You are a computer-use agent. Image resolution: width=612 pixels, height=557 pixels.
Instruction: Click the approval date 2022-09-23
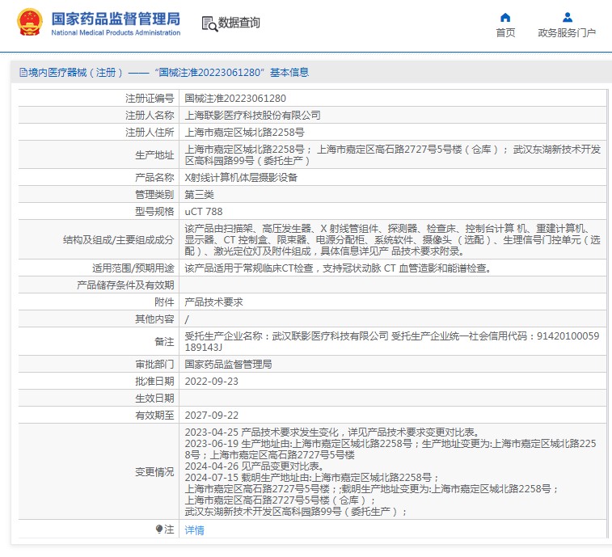212,381
